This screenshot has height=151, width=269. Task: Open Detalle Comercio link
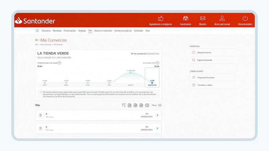[204, 53]
